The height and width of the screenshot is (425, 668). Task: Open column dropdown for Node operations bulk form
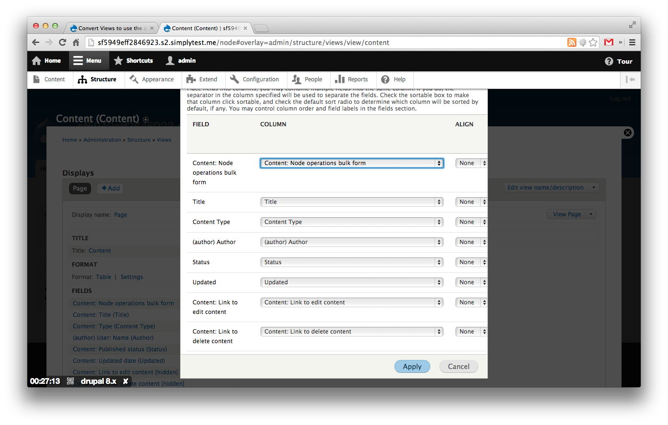(x=352, y=163)
